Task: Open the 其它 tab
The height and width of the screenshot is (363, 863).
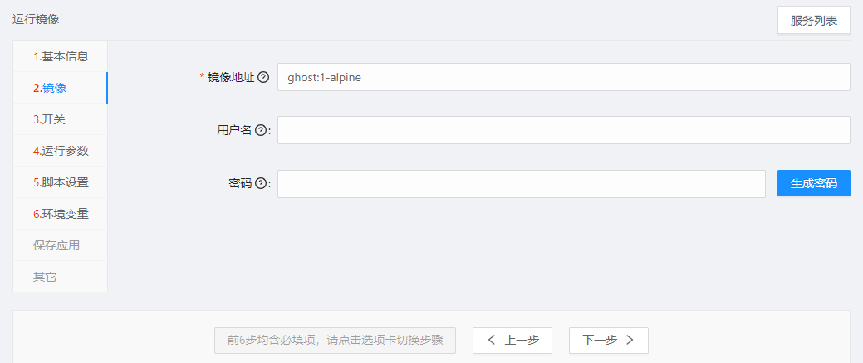Action: click(x=45, y=277)
